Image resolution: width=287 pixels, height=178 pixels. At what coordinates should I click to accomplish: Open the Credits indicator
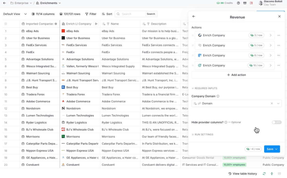225,3
